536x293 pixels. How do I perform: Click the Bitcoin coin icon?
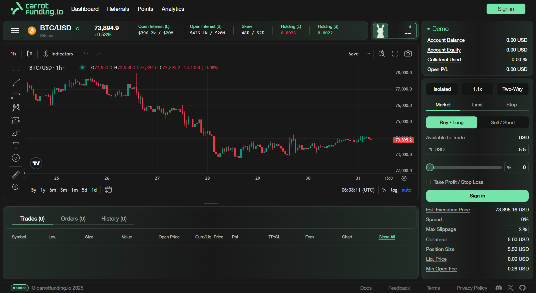32,31
